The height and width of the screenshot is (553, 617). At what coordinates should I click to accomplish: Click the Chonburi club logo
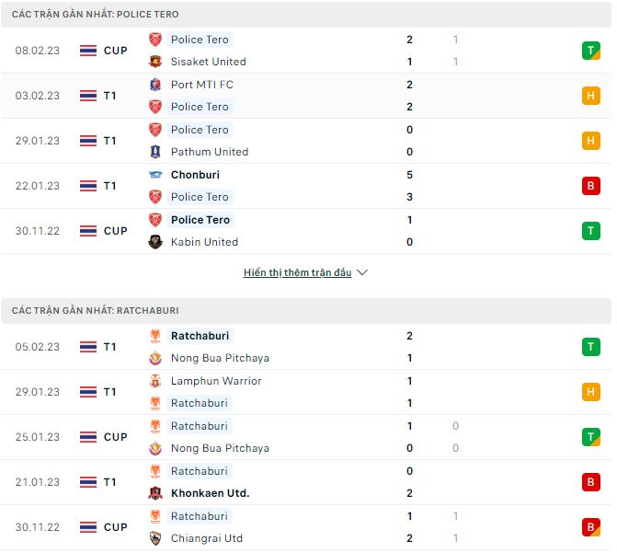point(155,175)
